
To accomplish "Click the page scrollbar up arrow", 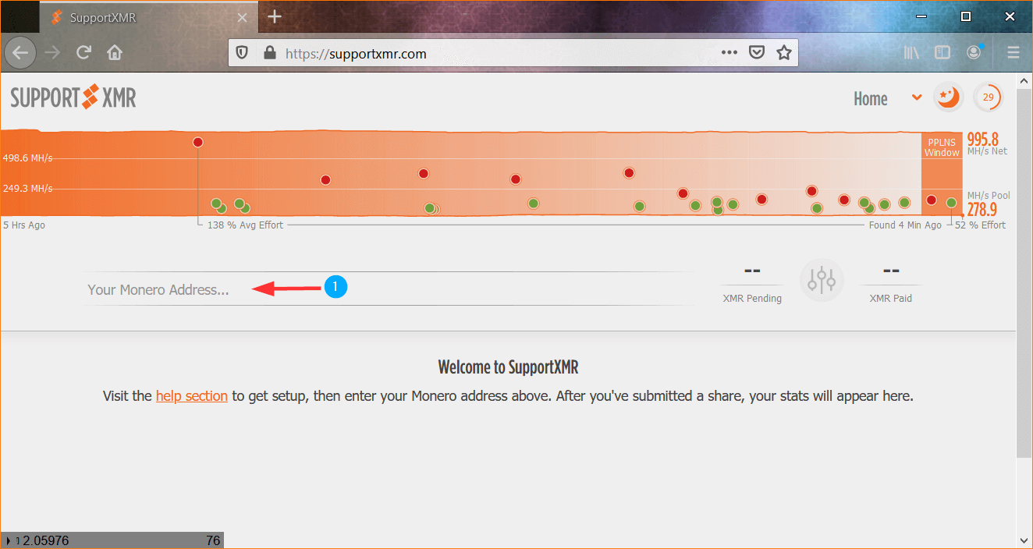I will pos(1024,81).
